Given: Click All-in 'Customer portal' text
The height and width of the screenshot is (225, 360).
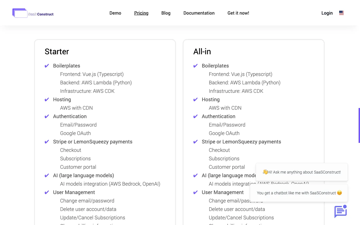Looking at the screenshot, I should click(x=227, y=167).
